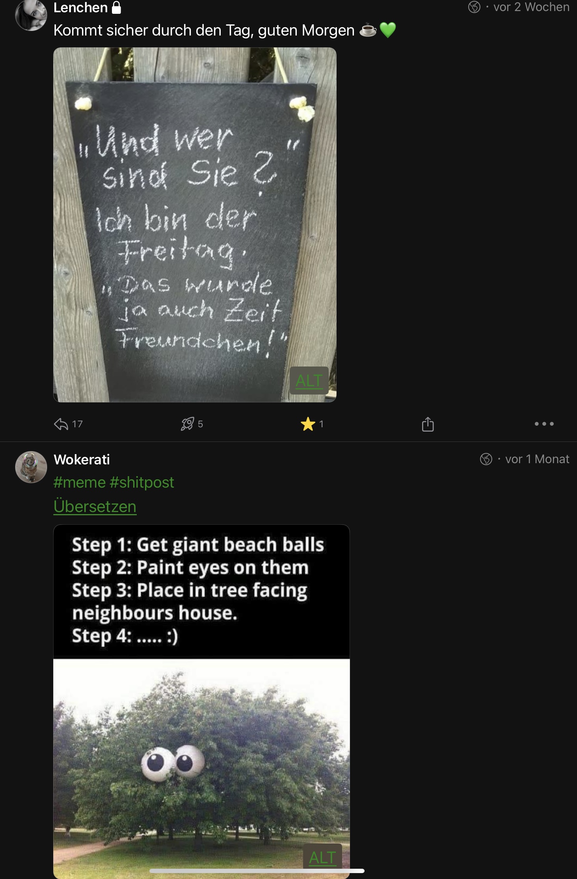Show ALT text for the chalkboard image
This screenshot has width=577, height=879.
(x=309, y=381)
